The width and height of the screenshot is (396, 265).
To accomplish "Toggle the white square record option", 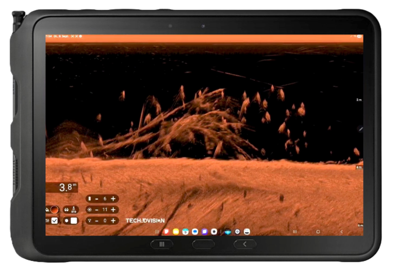I will click(74, 220).
